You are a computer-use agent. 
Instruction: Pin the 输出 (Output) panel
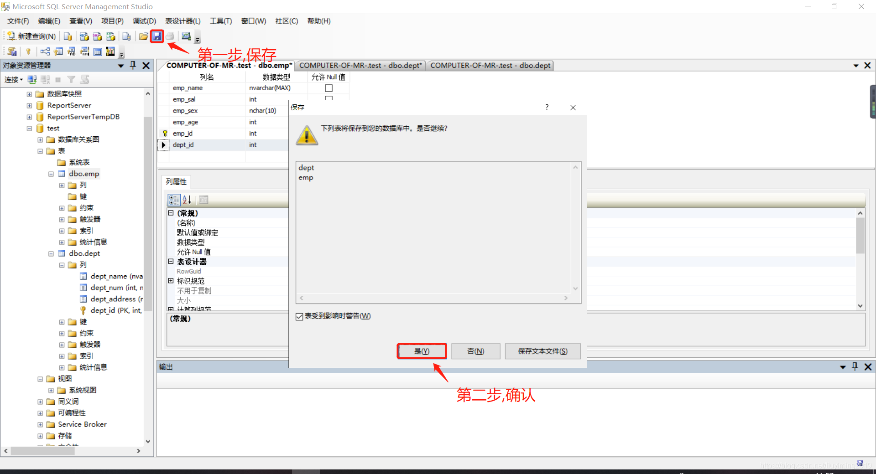pos(855,366)
